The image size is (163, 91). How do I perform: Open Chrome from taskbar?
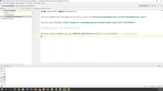click(x=19, y=89)
